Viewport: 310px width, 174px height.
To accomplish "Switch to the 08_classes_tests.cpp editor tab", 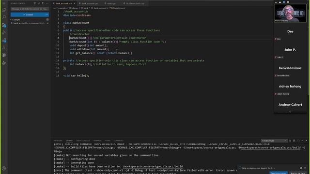I will coord(134,3).
